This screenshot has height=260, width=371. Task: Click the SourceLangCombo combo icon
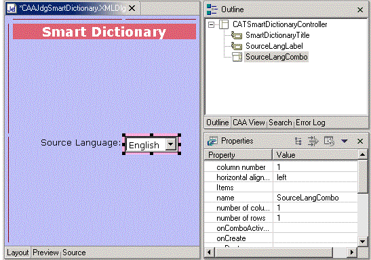tap(237, 57)
